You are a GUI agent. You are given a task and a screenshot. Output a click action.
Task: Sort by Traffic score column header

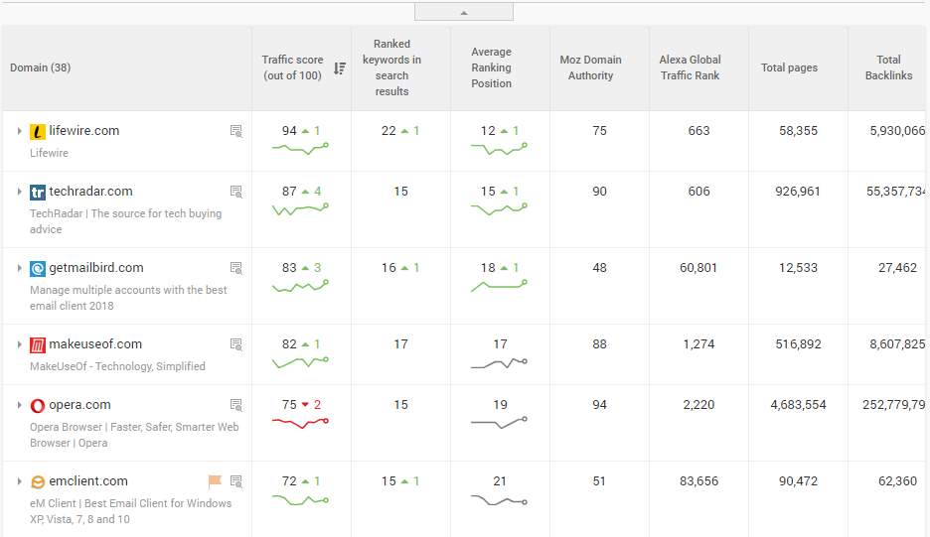pos(292,67)
